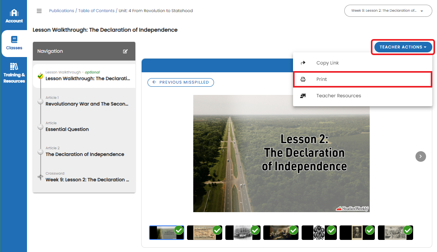
Task: Select the Declaration signing slide thumbnail
Action: (x=278, y=232)
